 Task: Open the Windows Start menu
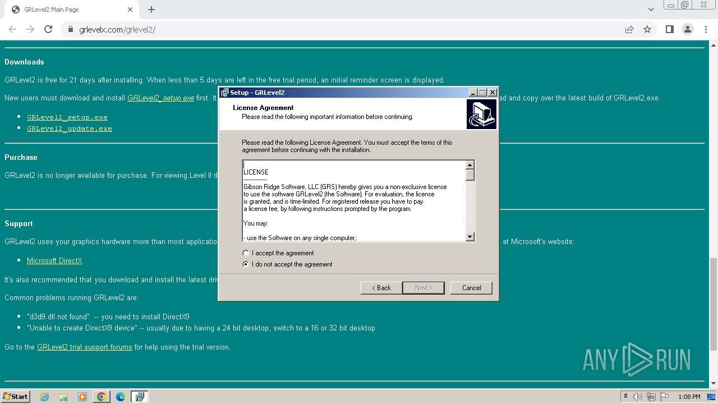click(16, 397)
